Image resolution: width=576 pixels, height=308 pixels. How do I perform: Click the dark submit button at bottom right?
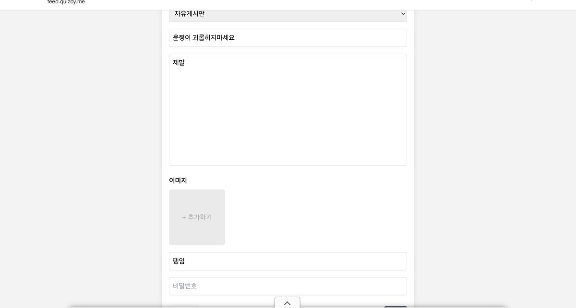395,307
